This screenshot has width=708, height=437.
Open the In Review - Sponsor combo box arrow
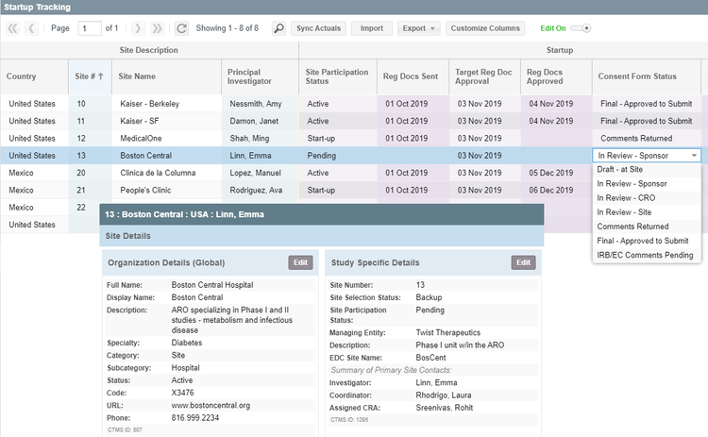click(x=694, y=156)
